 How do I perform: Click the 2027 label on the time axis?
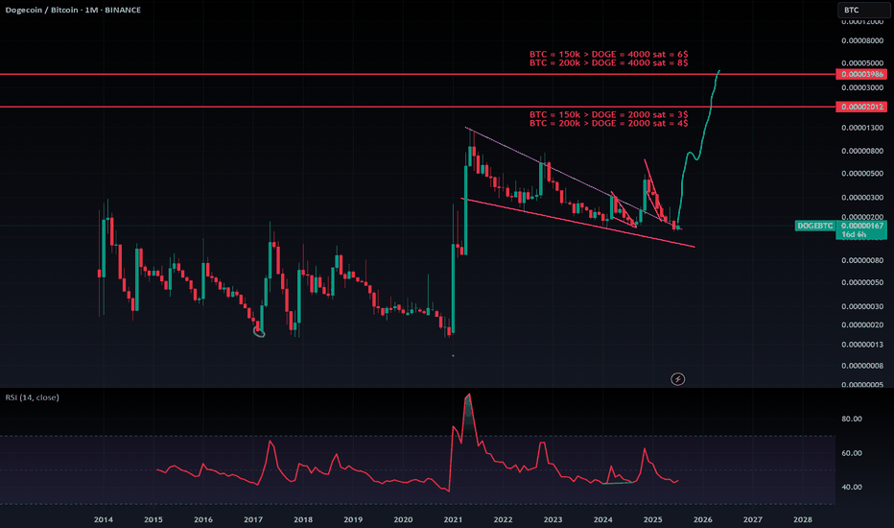point(753,519)
